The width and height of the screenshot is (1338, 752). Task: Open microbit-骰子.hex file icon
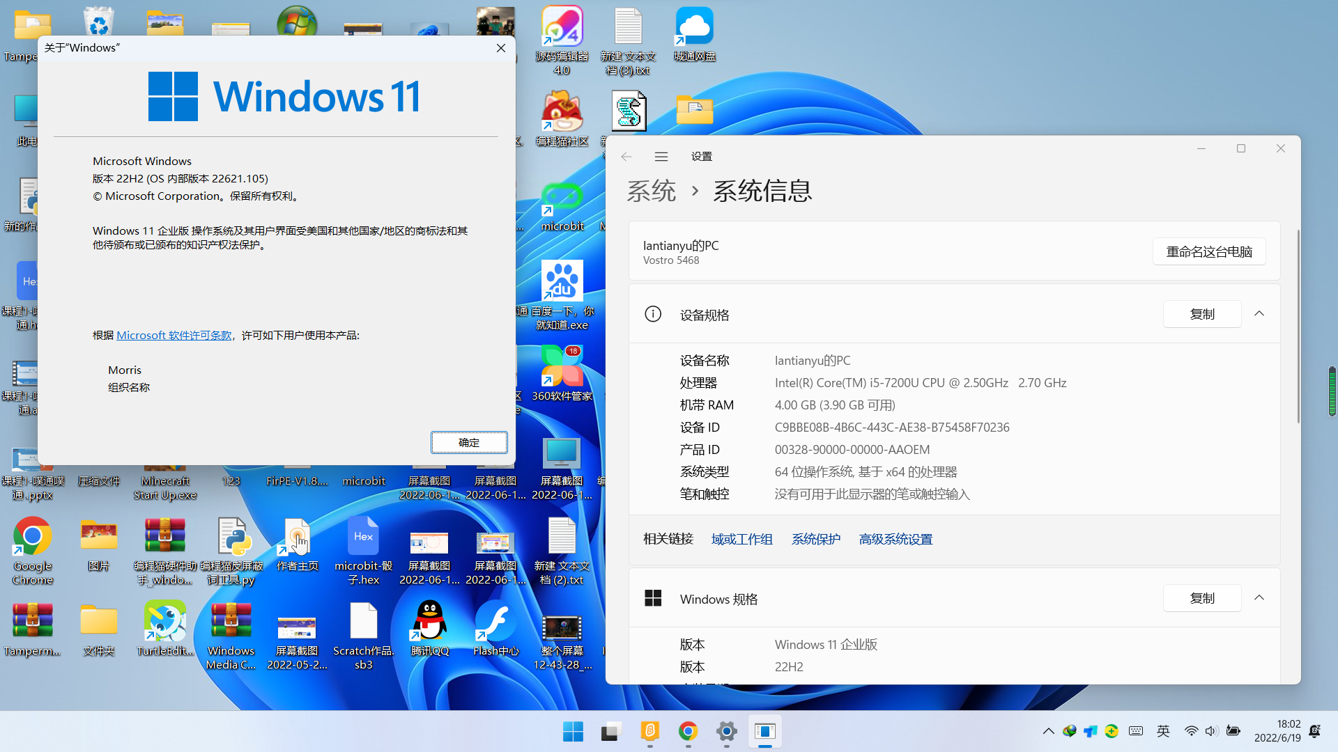coord(363,550)
